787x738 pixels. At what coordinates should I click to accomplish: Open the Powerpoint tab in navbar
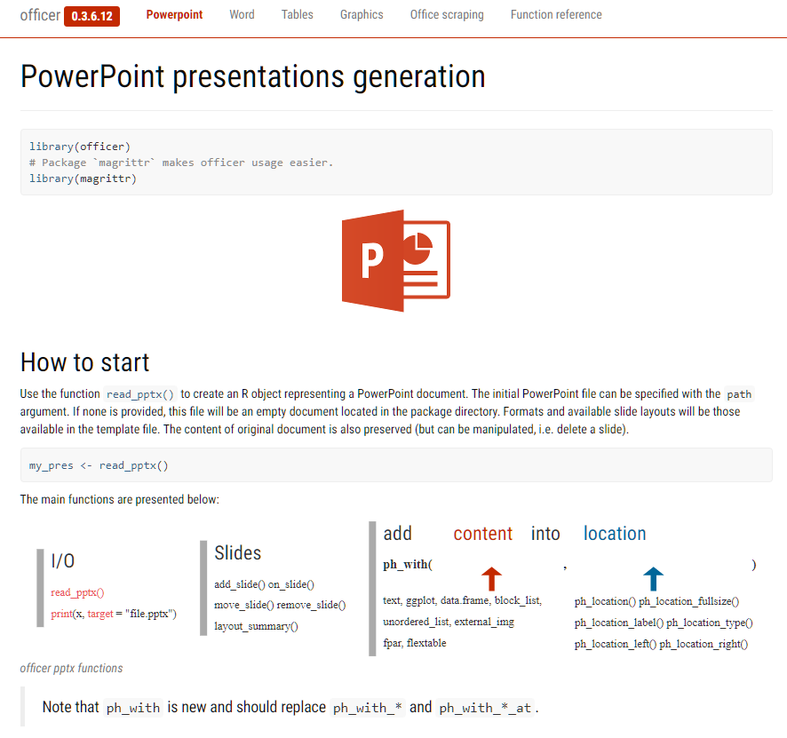(174, 14)
